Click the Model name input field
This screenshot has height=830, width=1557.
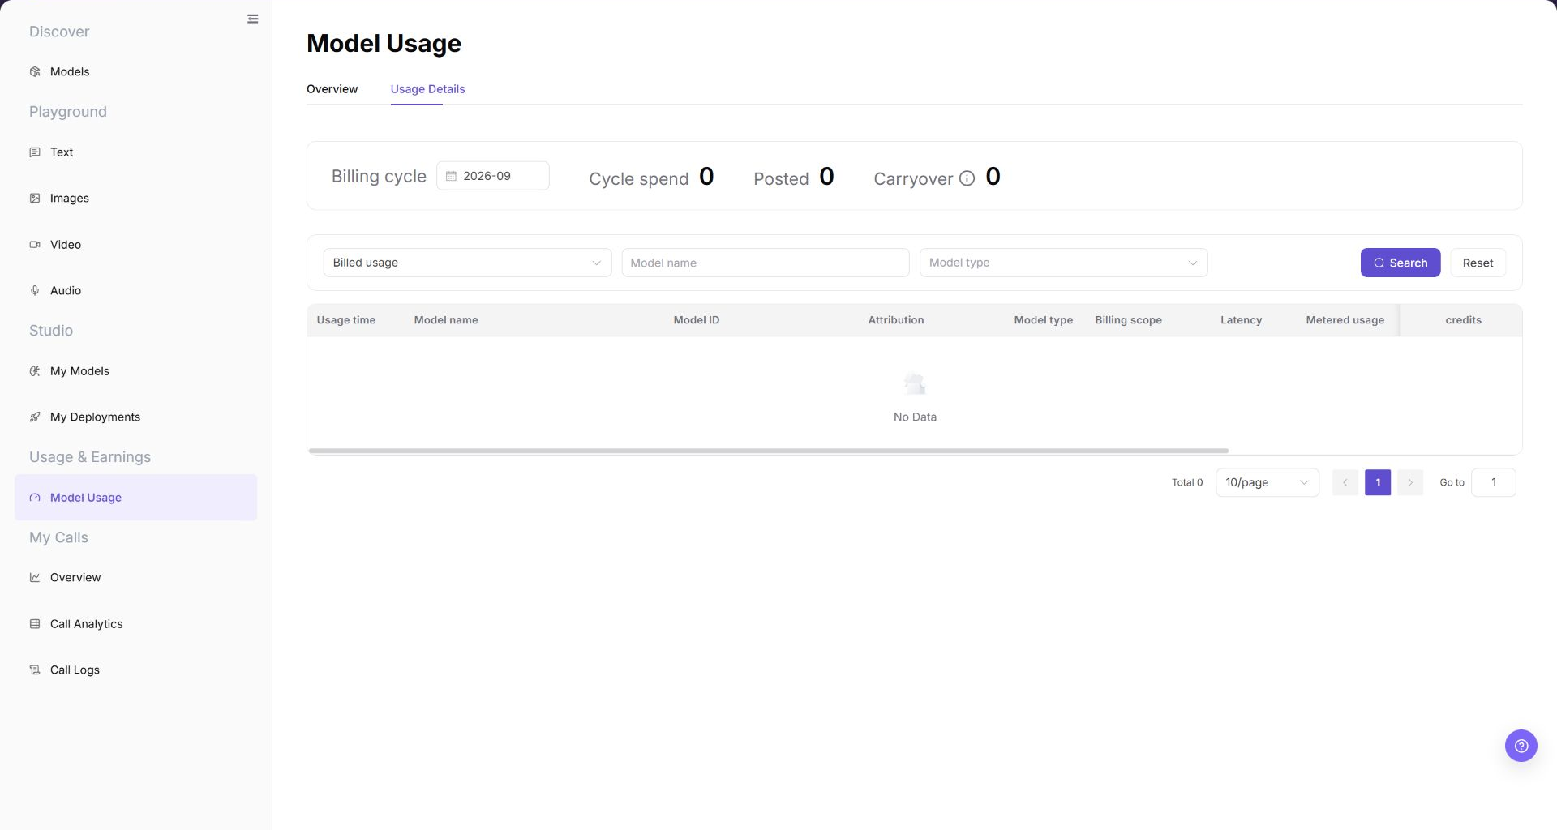coord(765,263)
